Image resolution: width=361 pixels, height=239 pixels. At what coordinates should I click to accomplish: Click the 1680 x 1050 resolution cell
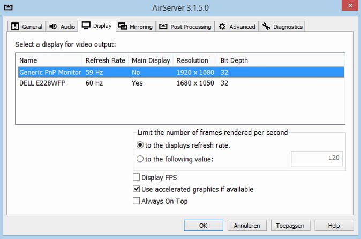click(195, 83)
